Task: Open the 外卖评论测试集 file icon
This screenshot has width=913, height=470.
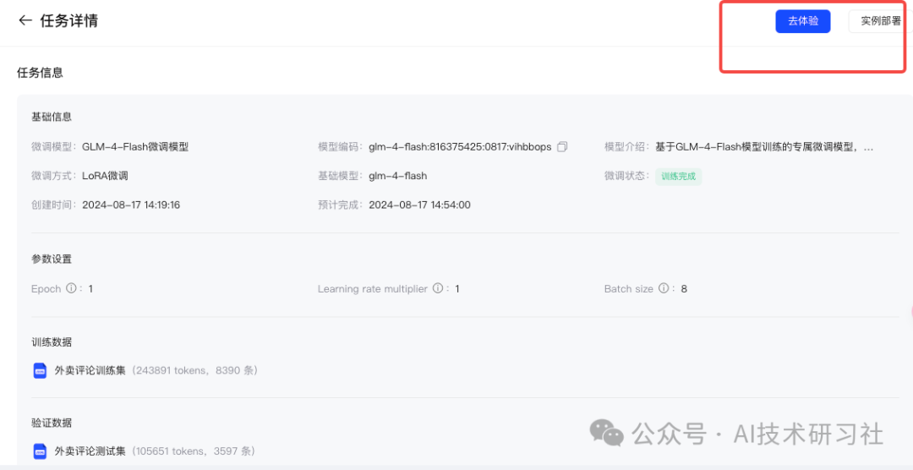Action: 40,451
